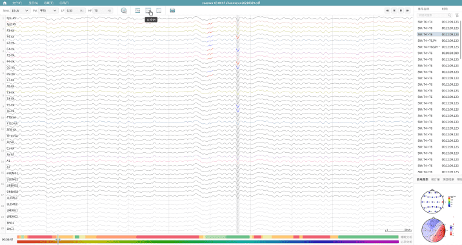Switch to the 溯源结果 tab
Screen dimensions: 462x245
click(448, 179)
